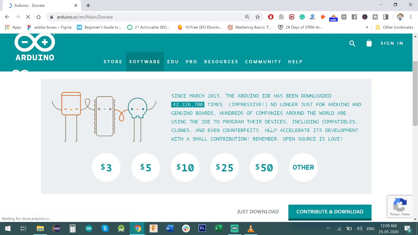Open the site search magnifier icon
This screenshot has width=418, height=235.
click(352, 43)
